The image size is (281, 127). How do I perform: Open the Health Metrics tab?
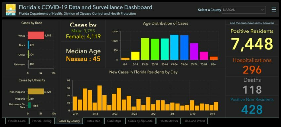click(169, 121)
